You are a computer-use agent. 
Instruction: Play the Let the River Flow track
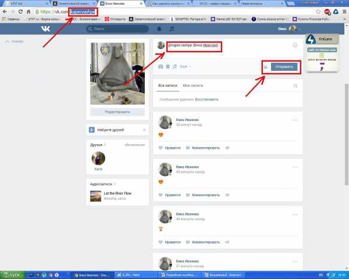95,196
